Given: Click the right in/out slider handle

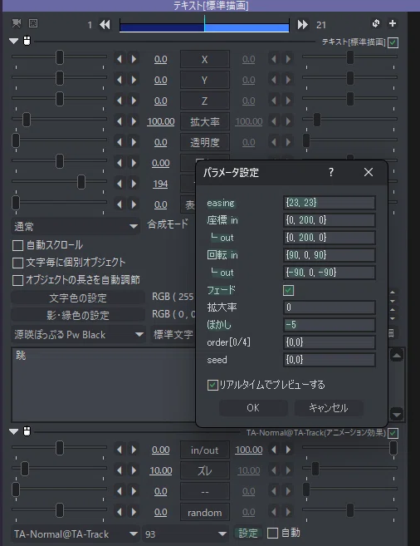Looking at the screenshot, I should 393,448.
